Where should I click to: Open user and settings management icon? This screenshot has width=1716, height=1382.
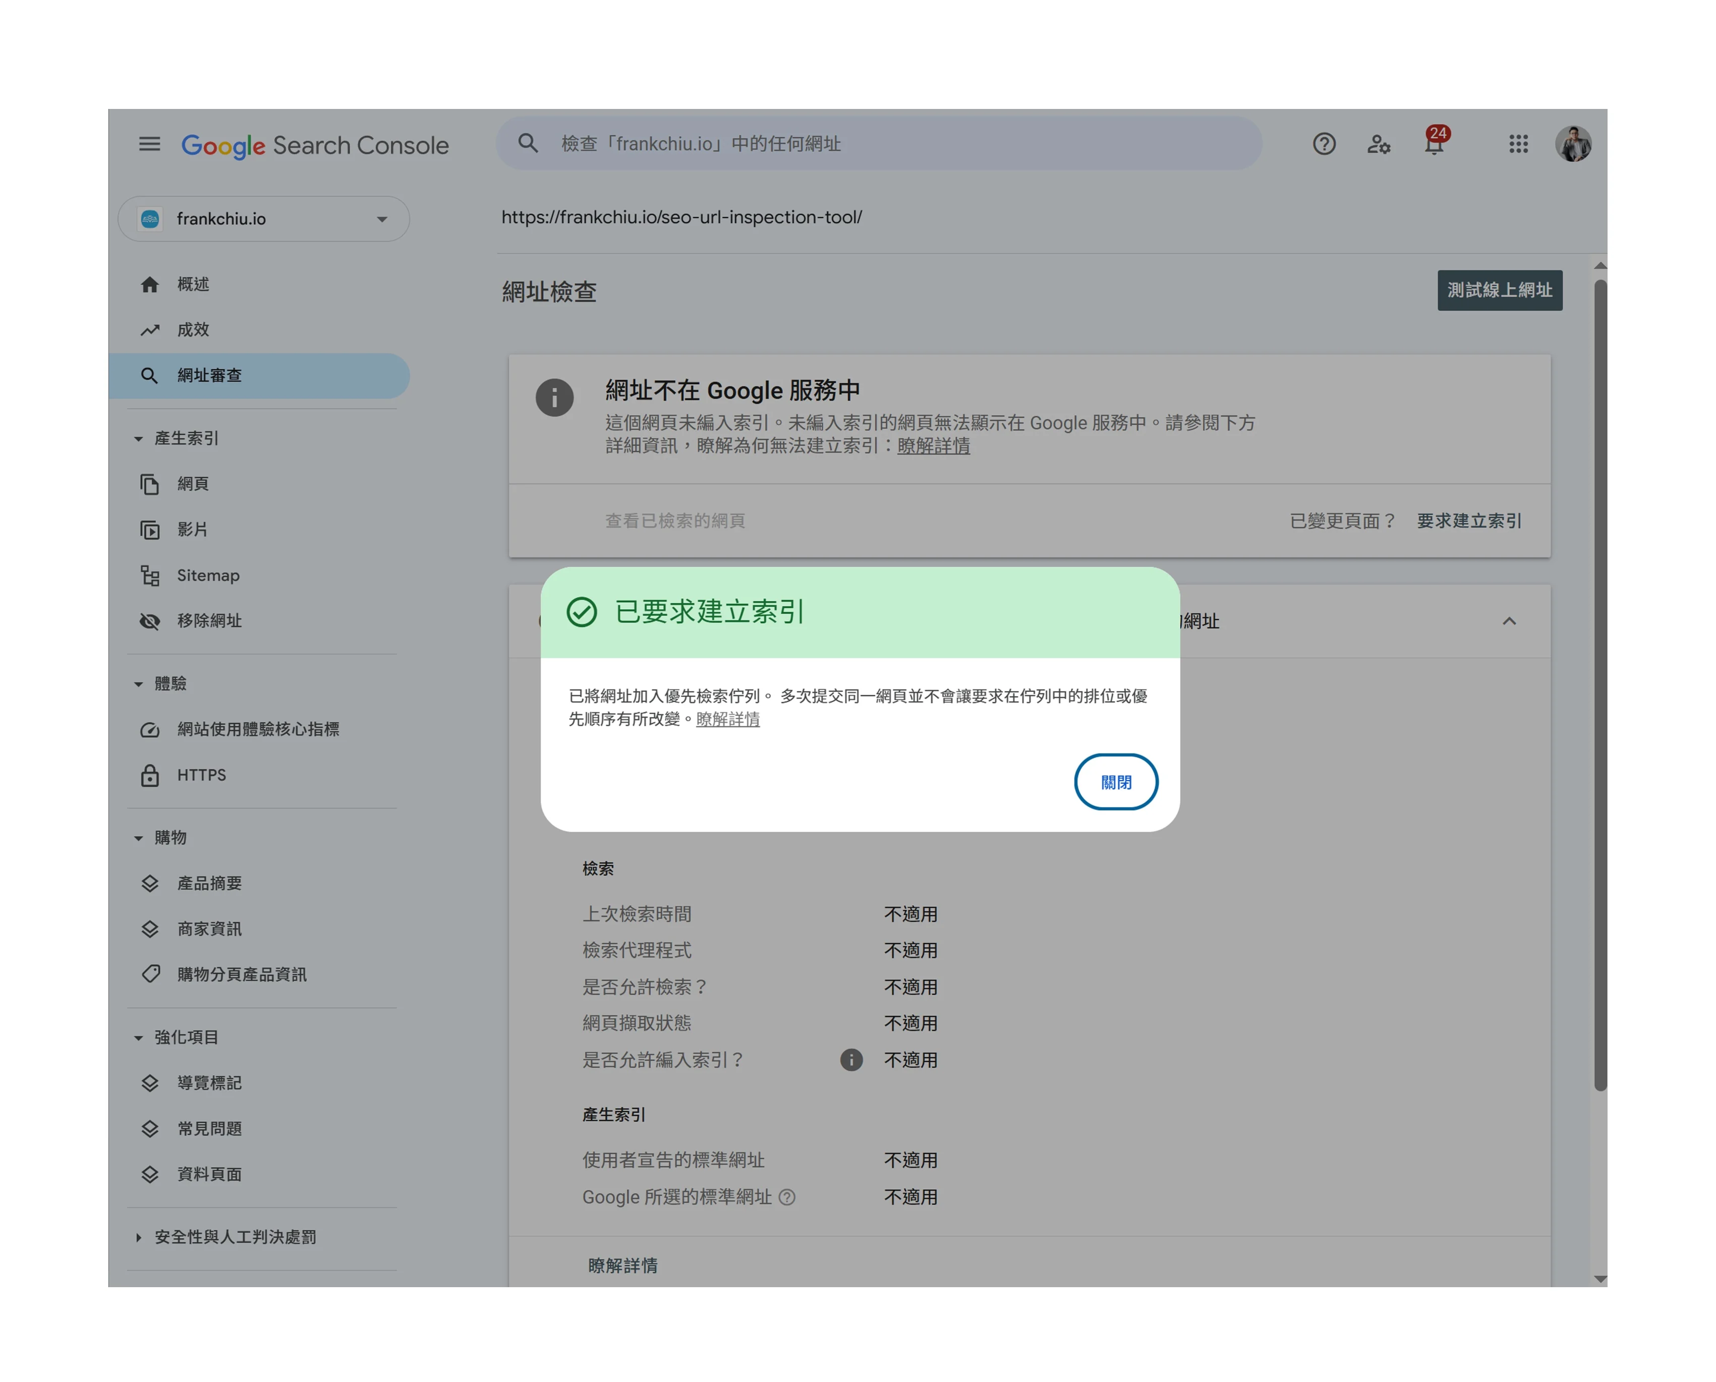pyautogui.click(x=1379, y=144)
